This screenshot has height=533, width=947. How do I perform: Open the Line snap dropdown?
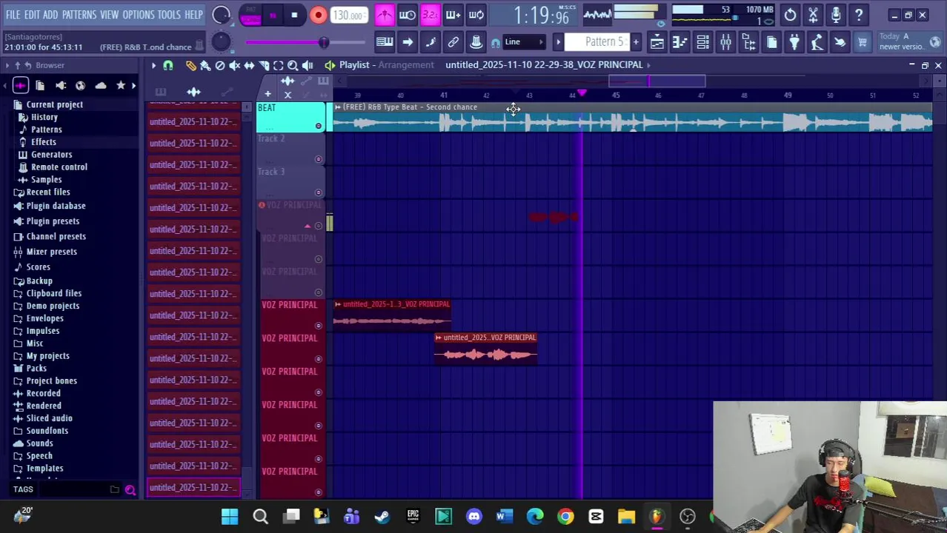(523, 42)
